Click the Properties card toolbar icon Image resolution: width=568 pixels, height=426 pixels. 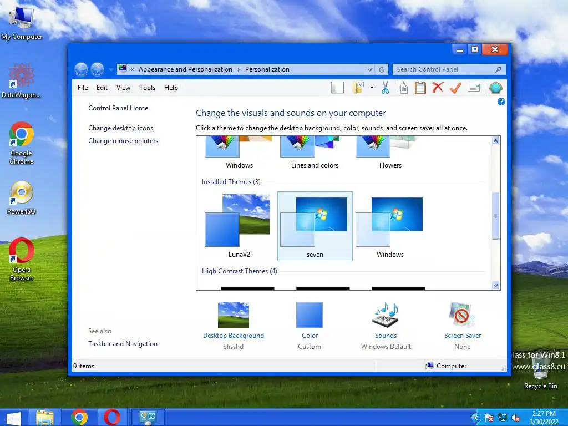pyautogui.click(x=474, y=88)
